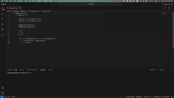
Task: Change indentation via Spaces: 4
Action: (139, 97)
